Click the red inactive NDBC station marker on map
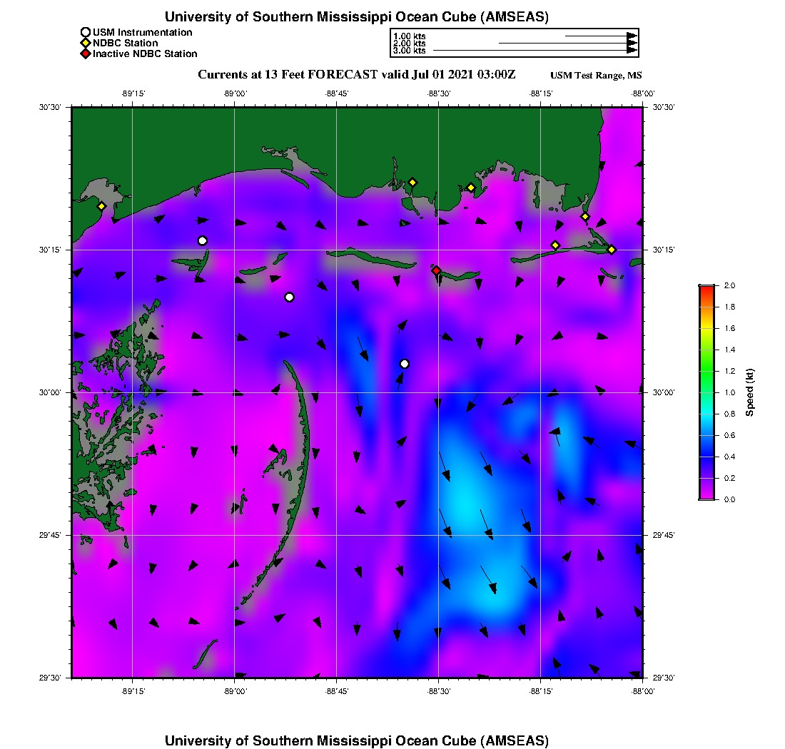 click(436, 270)
